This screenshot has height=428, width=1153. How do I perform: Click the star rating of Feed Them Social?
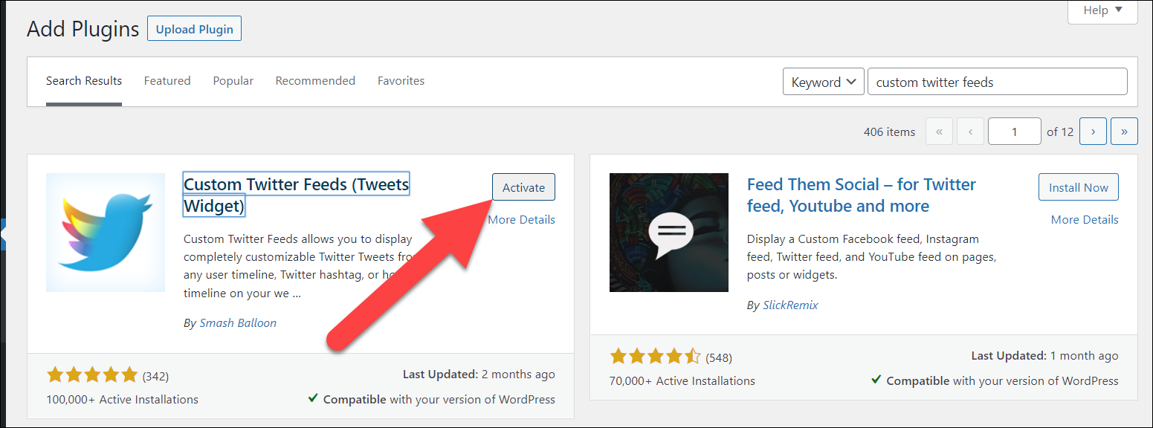pos(656,357)
